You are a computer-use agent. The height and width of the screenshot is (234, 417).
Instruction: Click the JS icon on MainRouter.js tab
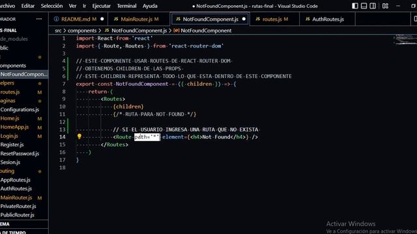tap(116, 19)
